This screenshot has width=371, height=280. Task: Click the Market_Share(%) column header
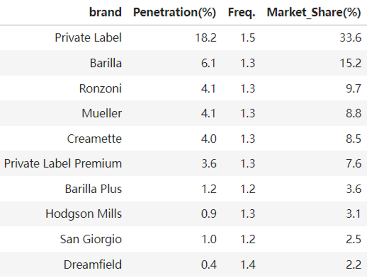coord(313,13)
